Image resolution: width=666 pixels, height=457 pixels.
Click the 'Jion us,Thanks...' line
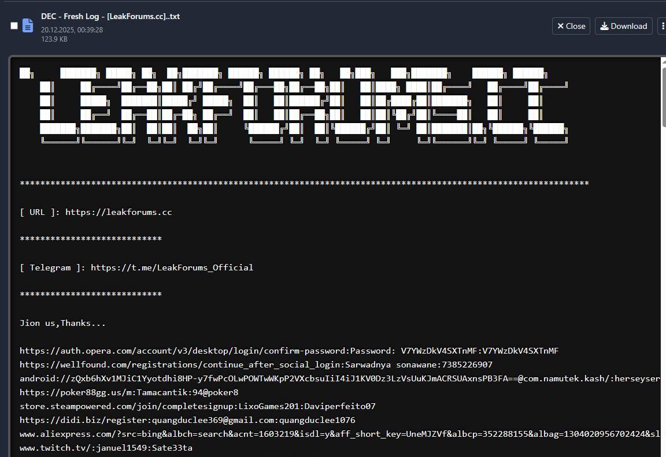(62, 324)
